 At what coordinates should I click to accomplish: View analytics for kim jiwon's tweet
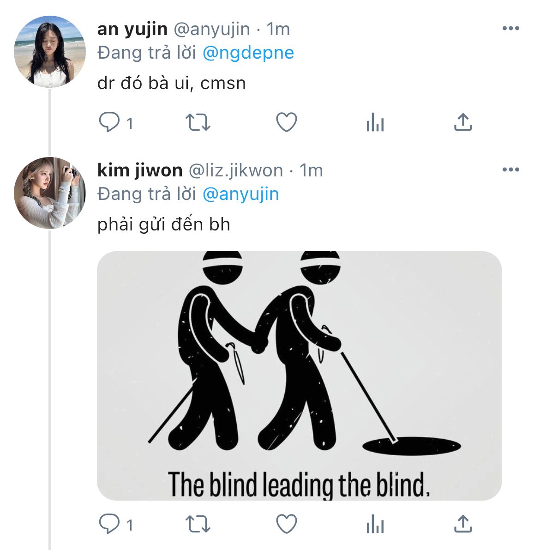coord(375,525)
